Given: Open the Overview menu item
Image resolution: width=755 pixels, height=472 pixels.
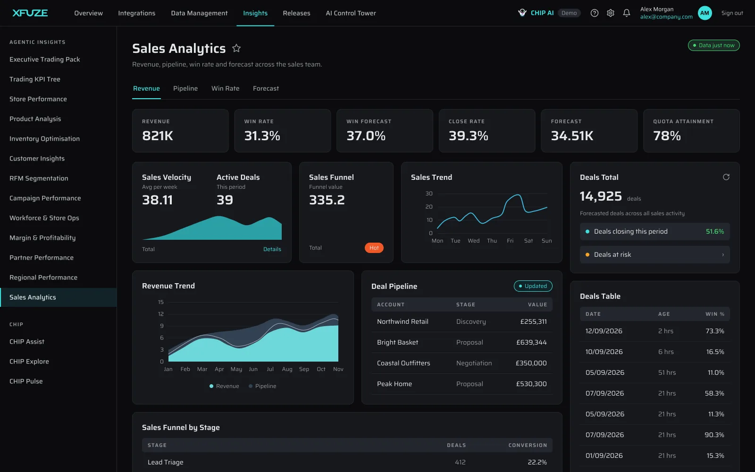Looking at the screenshot, I should (88, 13).
